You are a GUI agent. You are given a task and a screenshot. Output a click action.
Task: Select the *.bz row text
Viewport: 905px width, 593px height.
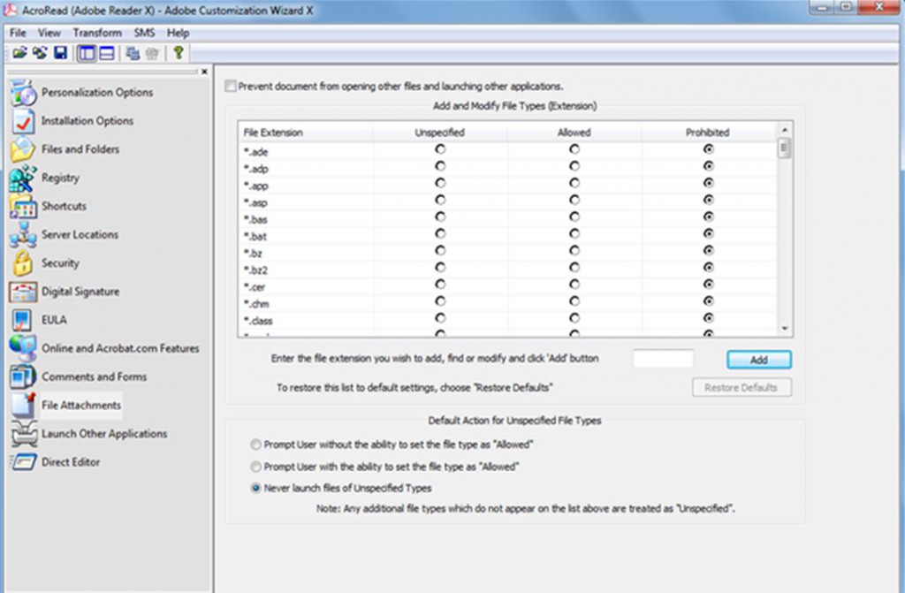253,253
